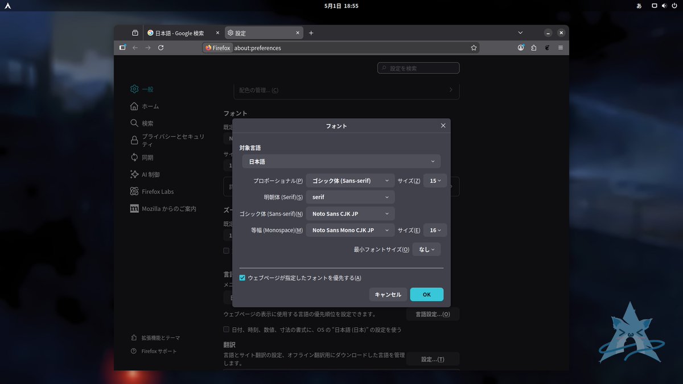Open Mozilla からのご案内 category

coord(163,208)
